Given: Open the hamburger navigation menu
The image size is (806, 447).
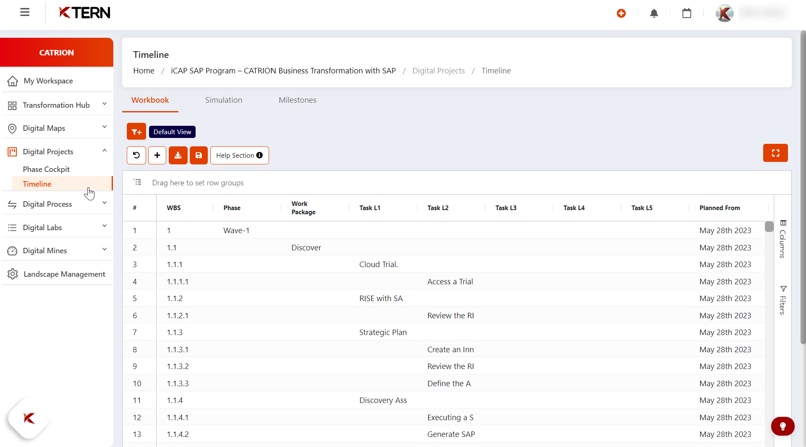Looking at the screenshot, I should click(25, 12).
